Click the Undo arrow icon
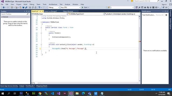This screenshot has width=172, height=96. pos(39,7)
